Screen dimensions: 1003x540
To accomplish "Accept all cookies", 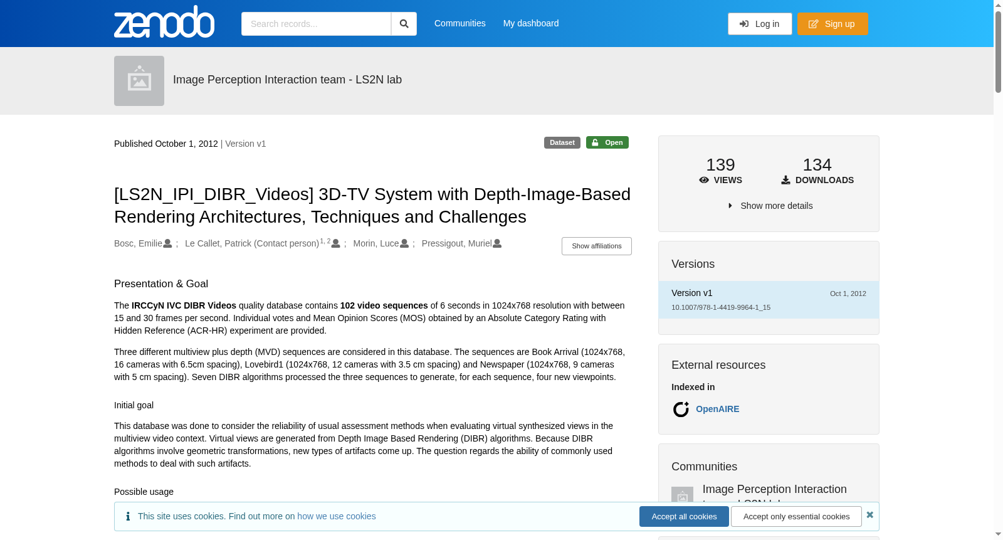I will tap(684, 516).
